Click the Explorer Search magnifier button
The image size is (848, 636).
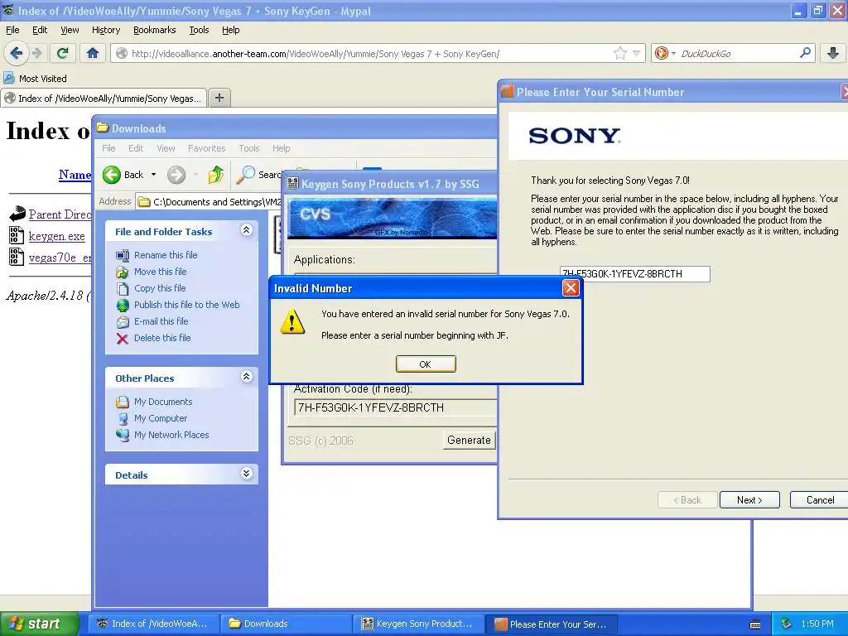pyautogui.click(x=258, y=175)
